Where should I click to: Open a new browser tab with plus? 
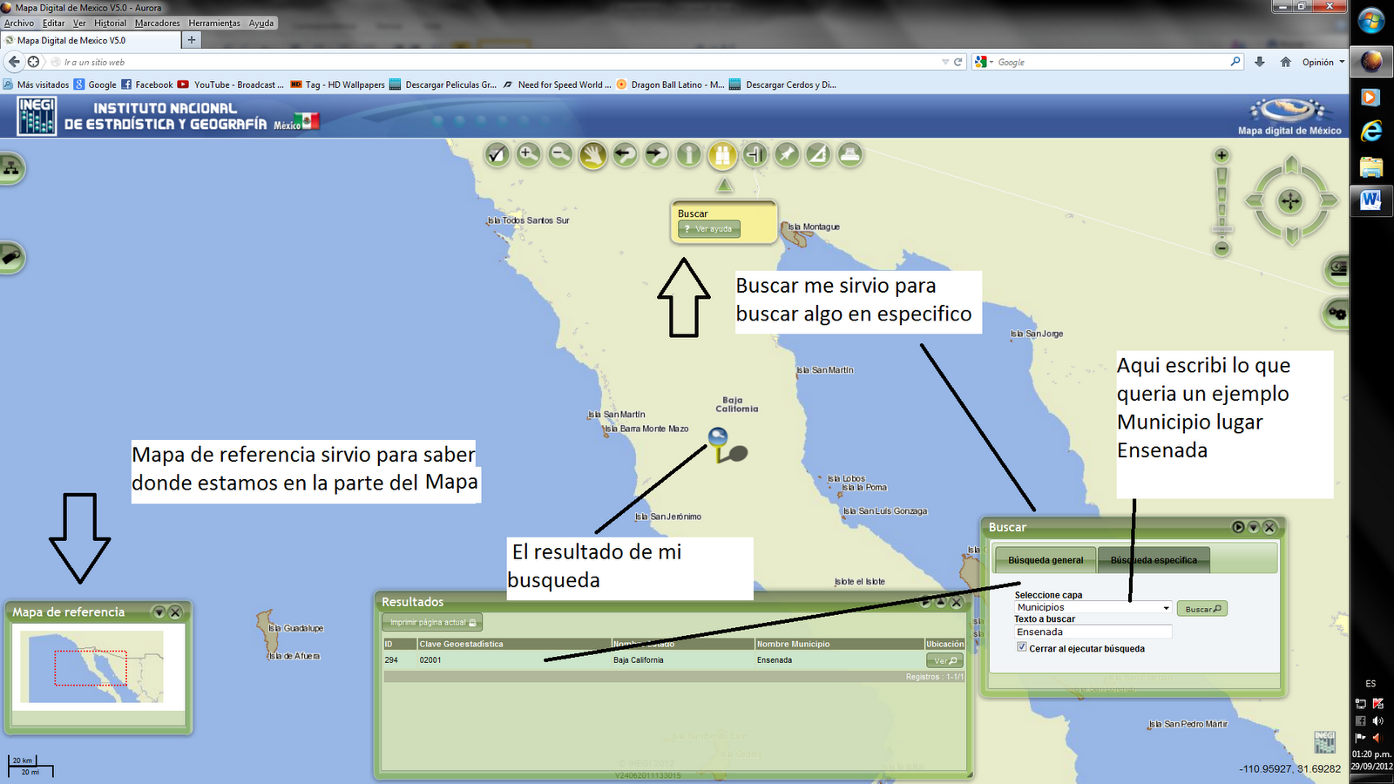(192, 40)
